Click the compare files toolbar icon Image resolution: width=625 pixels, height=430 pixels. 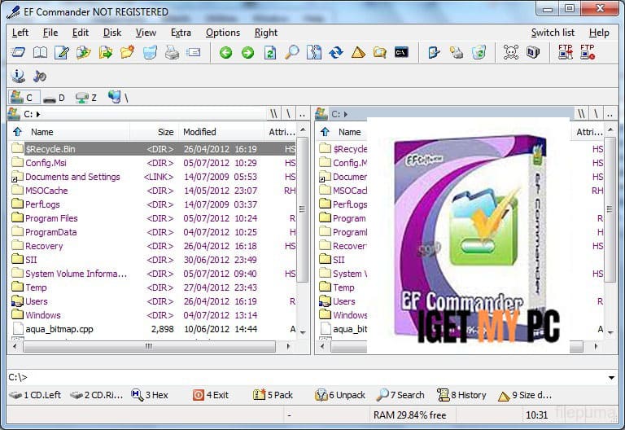(314, 52)
